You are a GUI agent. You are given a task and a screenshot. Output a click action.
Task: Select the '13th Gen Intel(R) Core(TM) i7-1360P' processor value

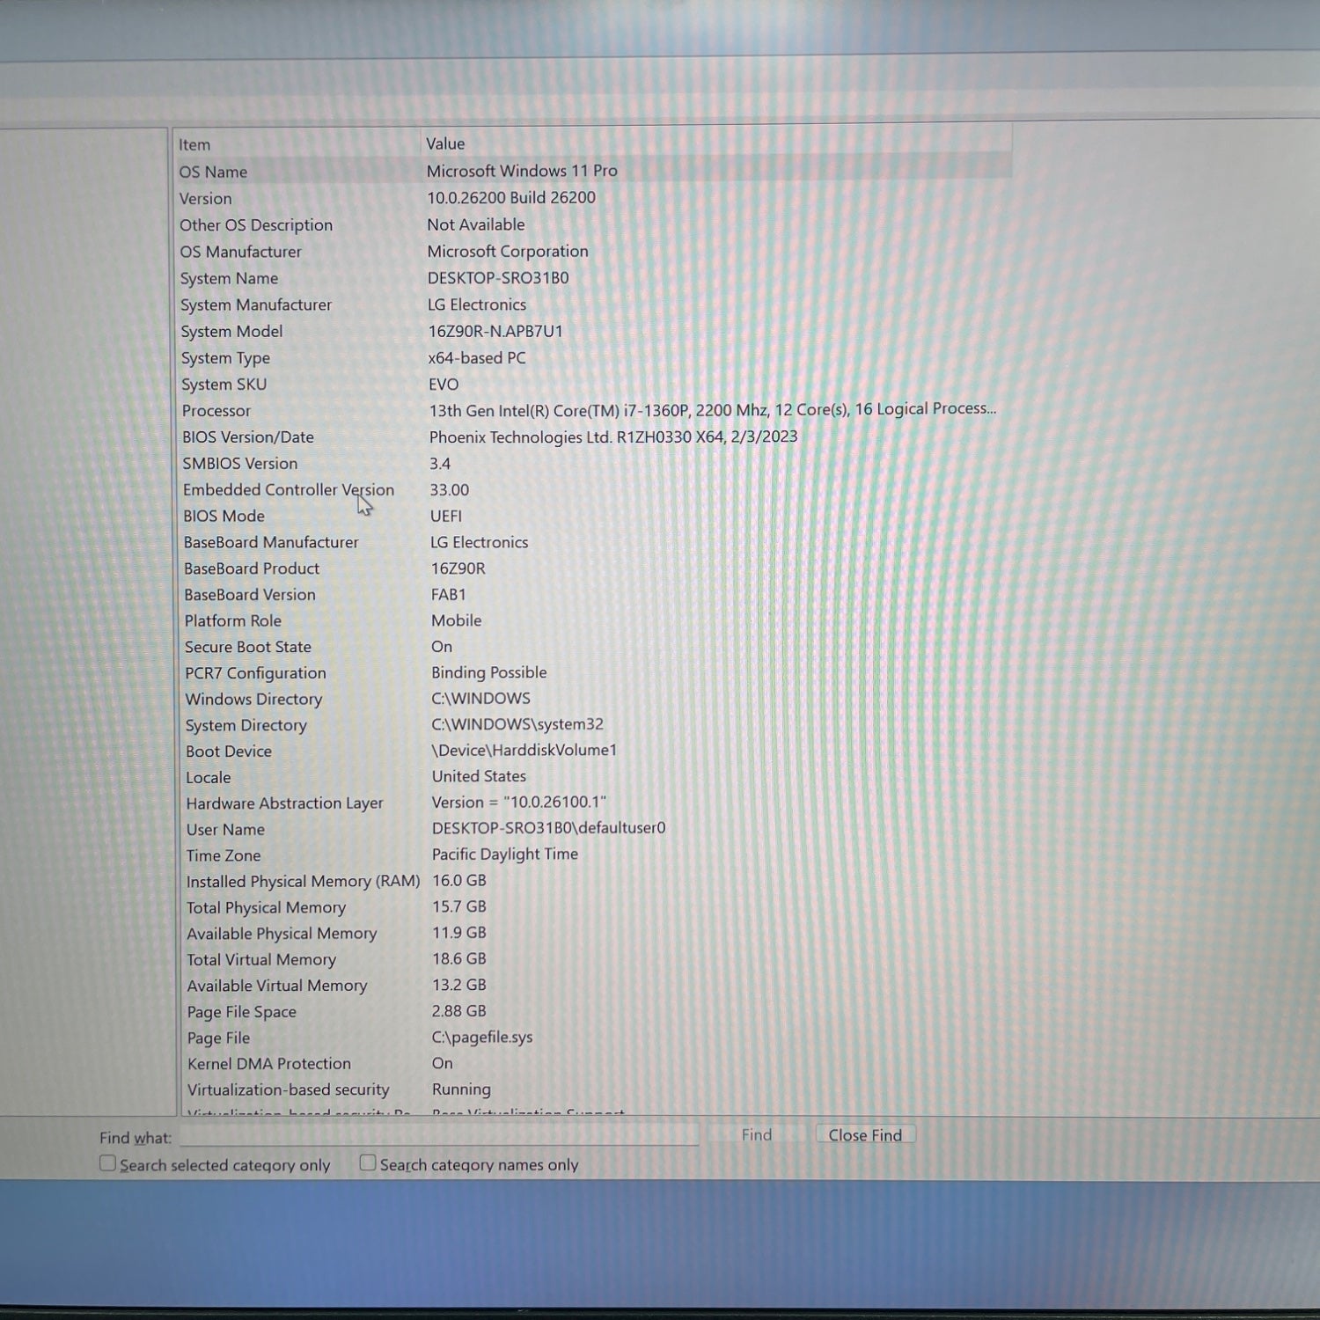(x=712, y=409)
